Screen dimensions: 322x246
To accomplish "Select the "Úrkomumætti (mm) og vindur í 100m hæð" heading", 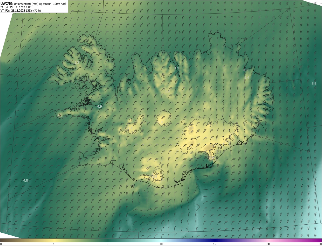I will 40,4.
